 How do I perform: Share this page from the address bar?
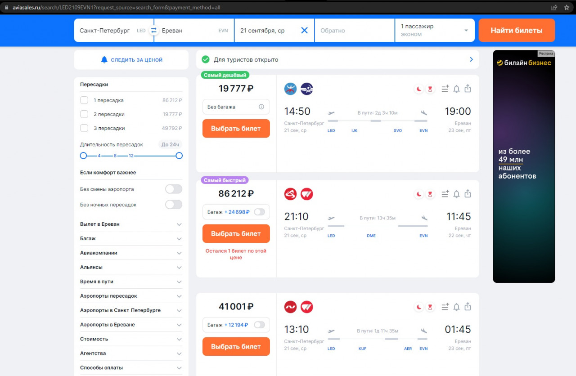pyautogui.click(x=554, y=8)
